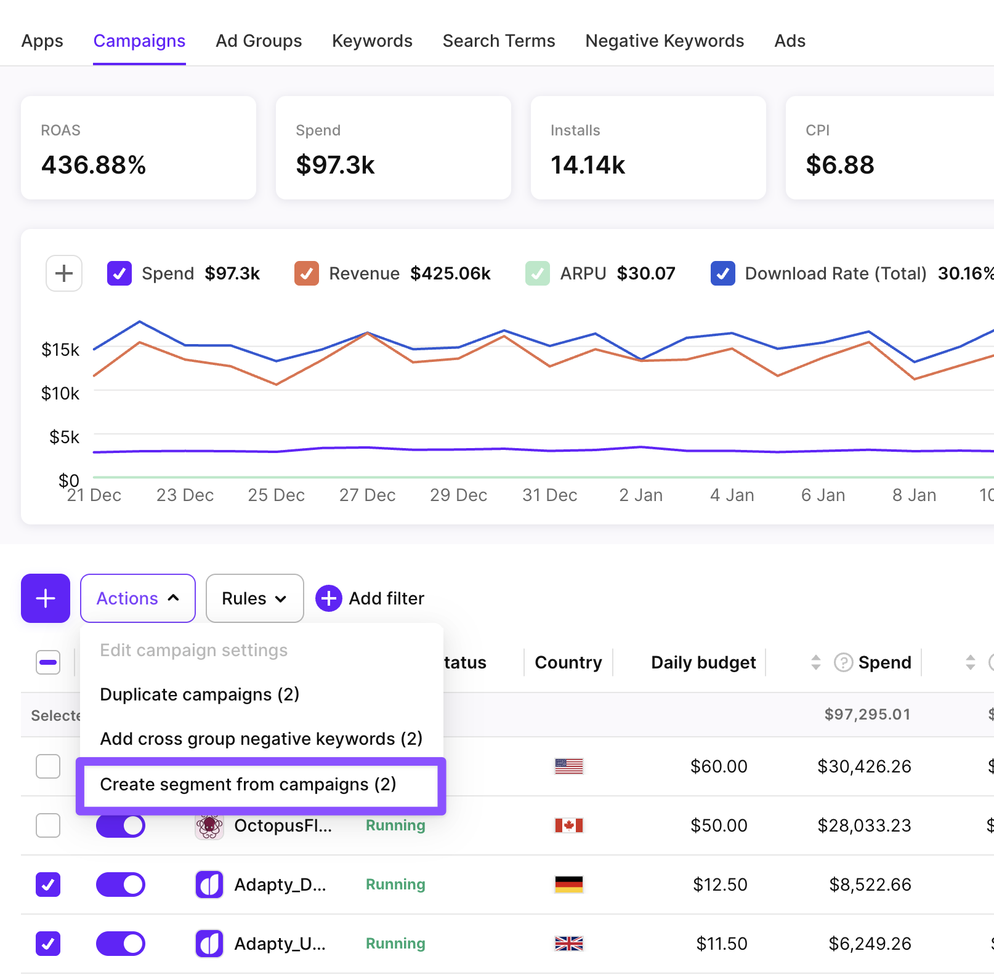
Task: Open the Rules dropdown
Action: point(254,598)
